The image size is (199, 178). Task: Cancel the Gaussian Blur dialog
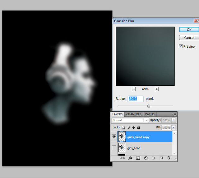pos(189,37)
